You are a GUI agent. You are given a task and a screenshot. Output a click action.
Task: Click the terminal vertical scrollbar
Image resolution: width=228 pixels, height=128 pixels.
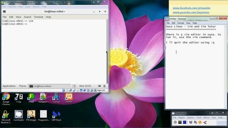(x=107, y=52)
